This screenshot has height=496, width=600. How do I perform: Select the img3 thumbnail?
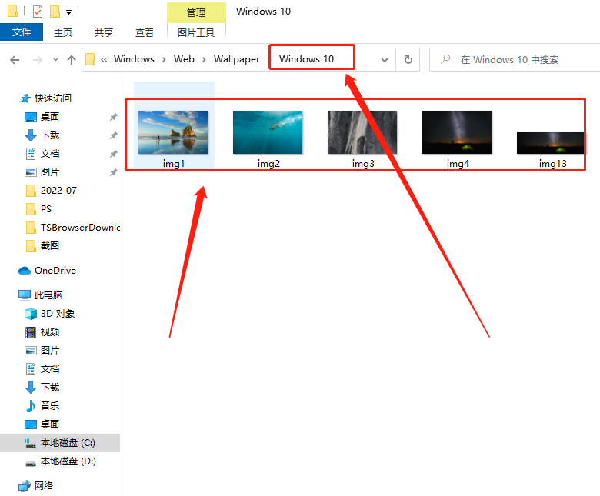tap(362, 138)
